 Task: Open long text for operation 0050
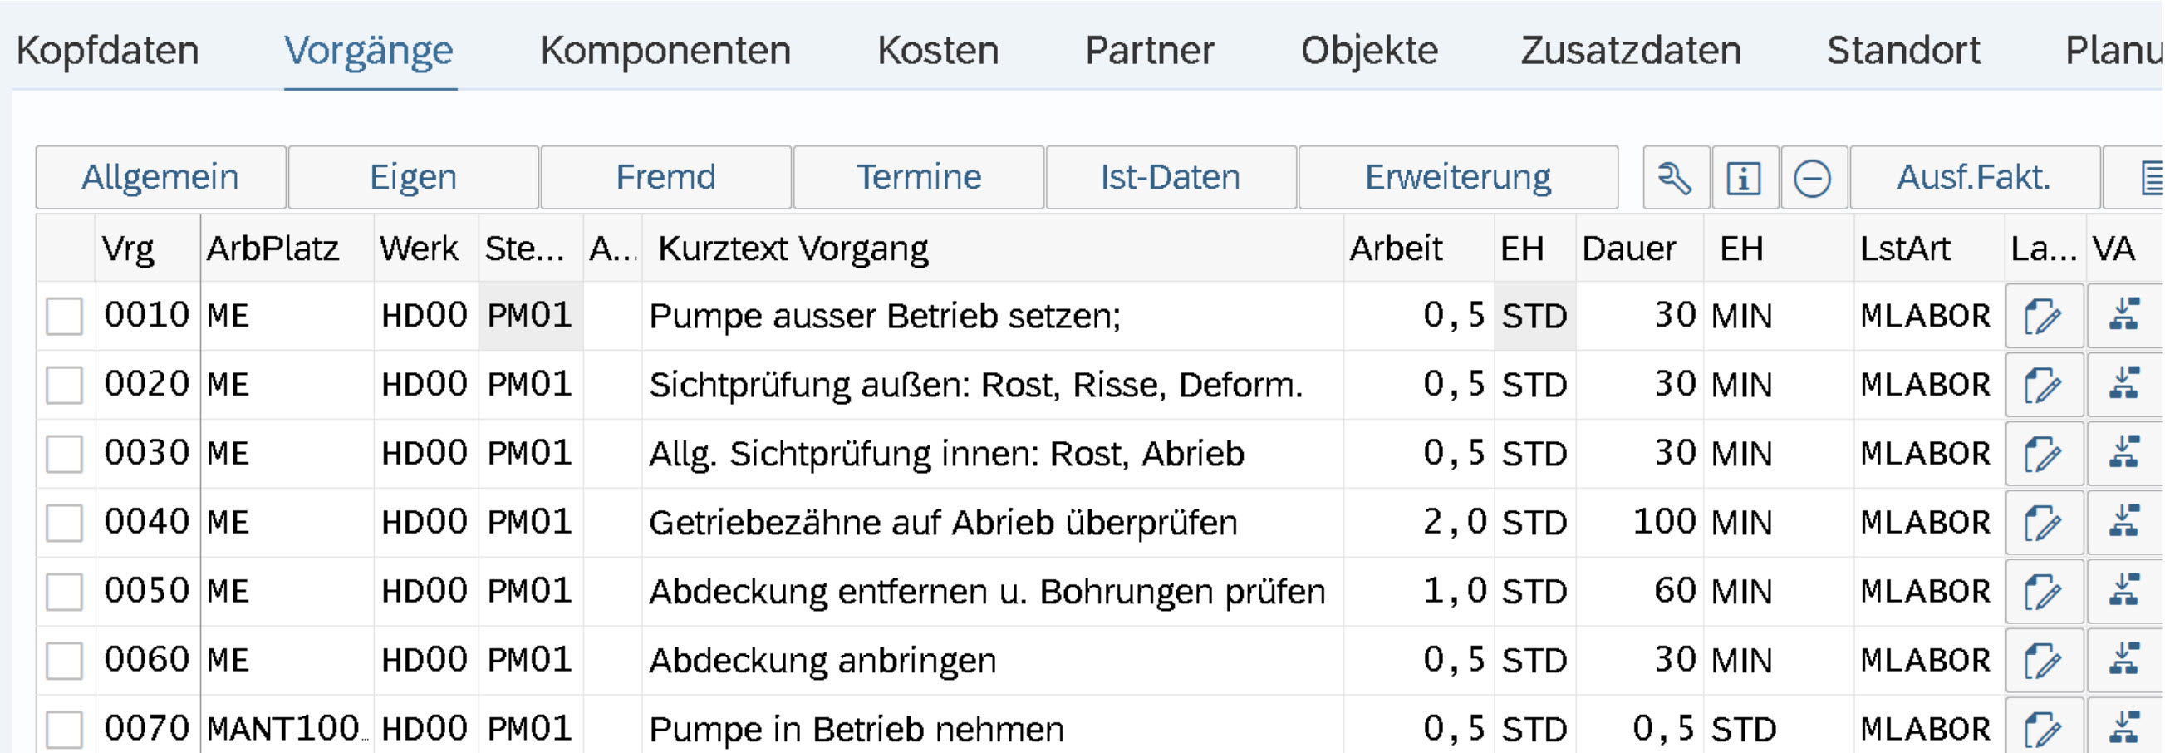click(x=2044, y=590)
